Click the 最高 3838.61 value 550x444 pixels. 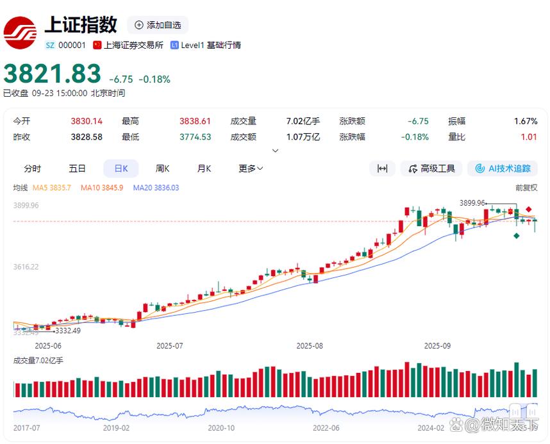195,121
